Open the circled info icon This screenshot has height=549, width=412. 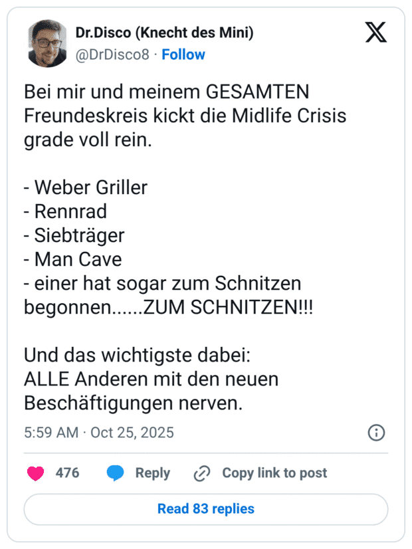[376, 433]
